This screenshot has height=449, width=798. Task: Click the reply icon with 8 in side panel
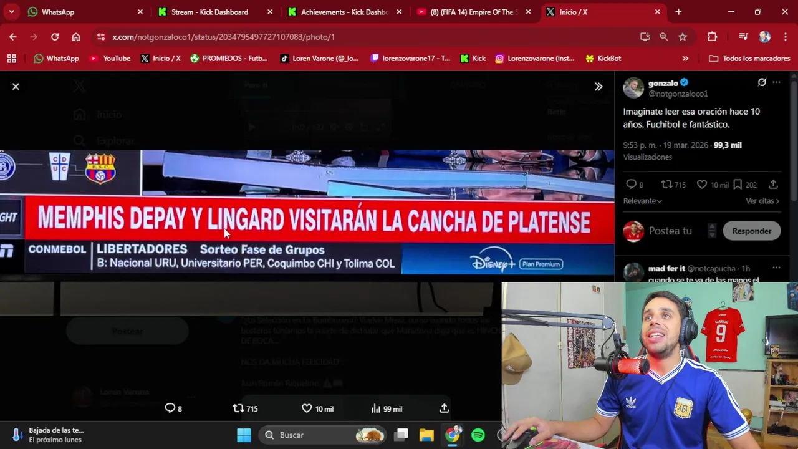click(x=634, y=185)
